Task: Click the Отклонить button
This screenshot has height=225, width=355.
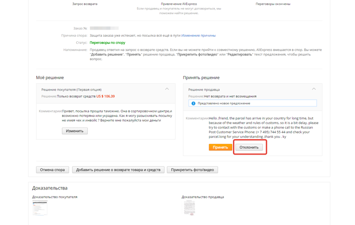Action: coord(249,147)
